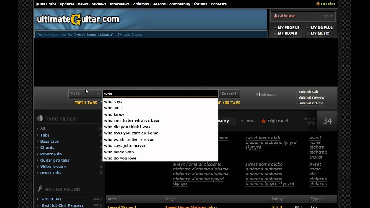This screenshot has width=370, height=208.
Task: Open the reviews menu item
Action: click(x=99, y=4)
